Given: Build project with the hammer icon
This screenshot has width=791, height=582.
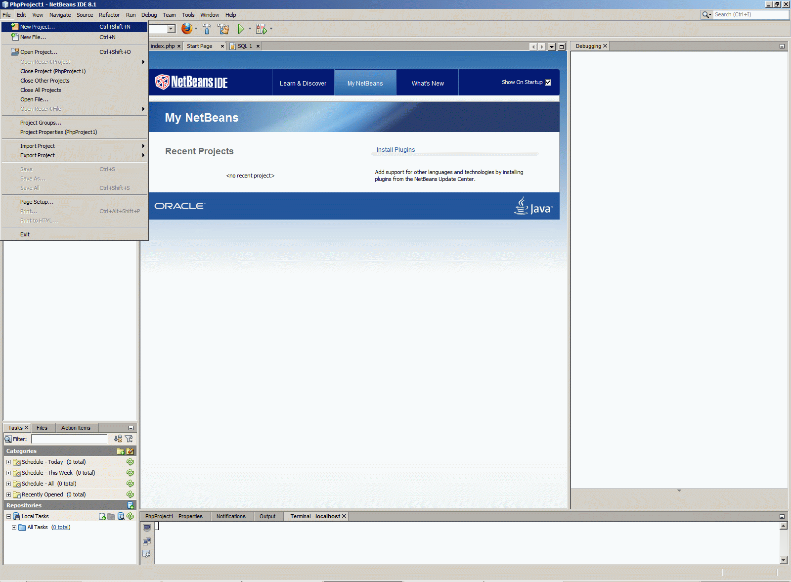Looking at the screenshot, I should 207,29.
